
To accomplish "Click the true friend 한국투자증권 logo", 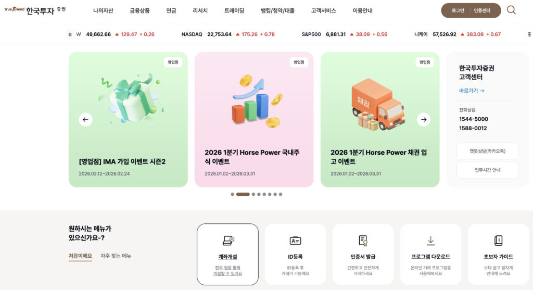I will [x=35, y=10].
